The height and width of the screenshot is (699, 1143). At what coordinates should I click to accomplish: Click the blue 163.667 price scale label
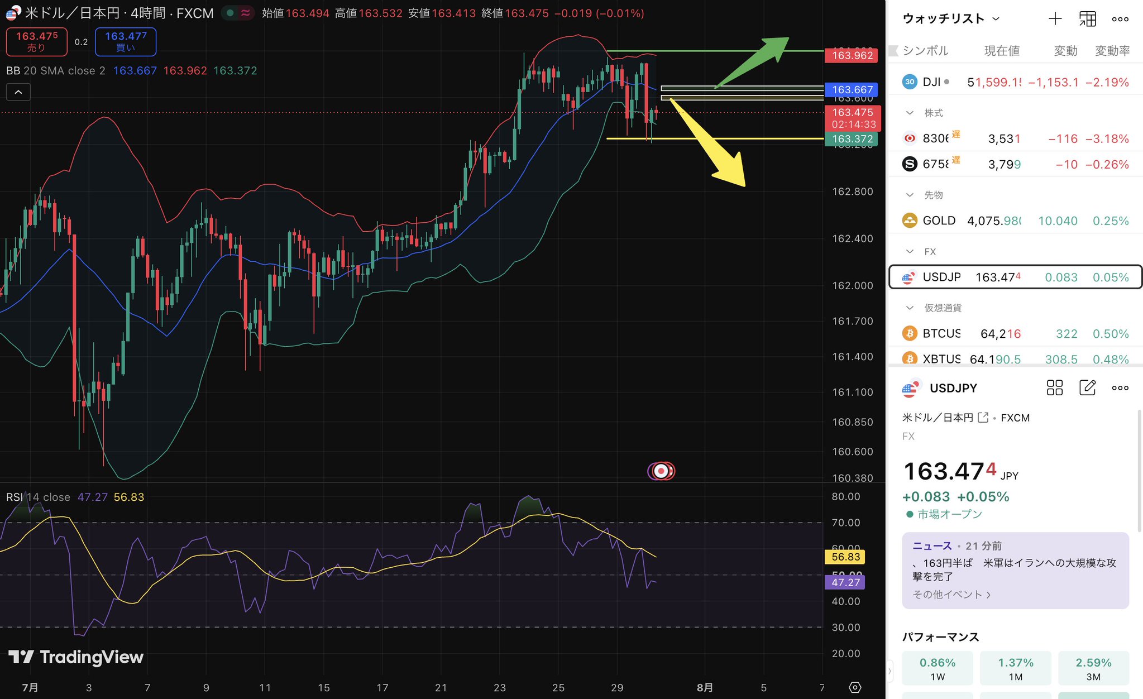(852, 90)
